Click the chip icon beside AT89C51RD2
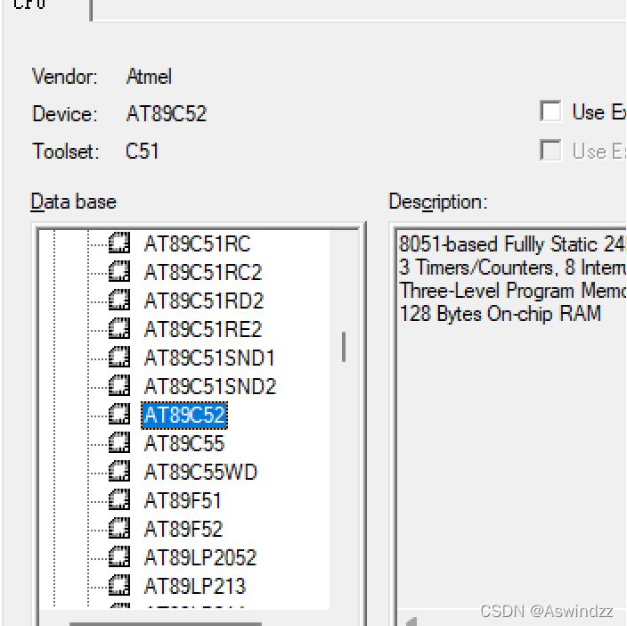 click(119, 300)
